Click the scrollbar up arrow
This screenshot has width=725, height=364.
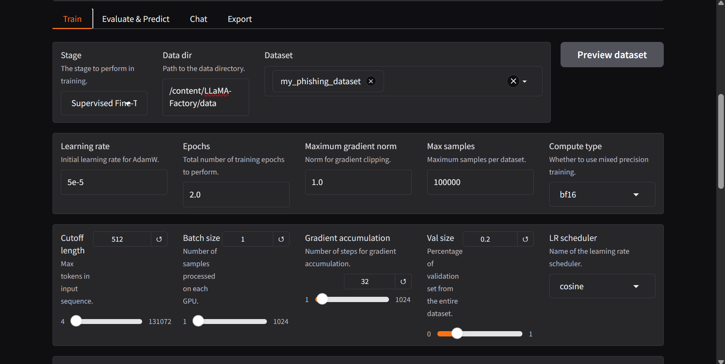click(x=721, y=3)
